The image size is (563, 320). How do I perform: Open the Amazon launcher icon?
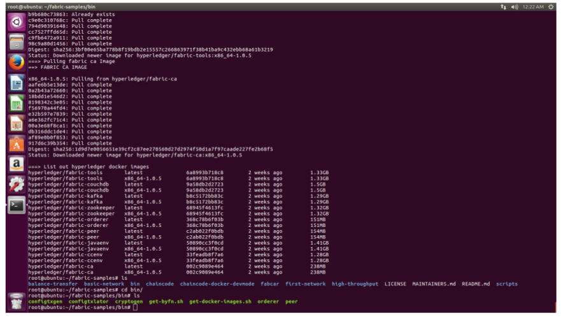pyautogui.click(x=17, y=164)
